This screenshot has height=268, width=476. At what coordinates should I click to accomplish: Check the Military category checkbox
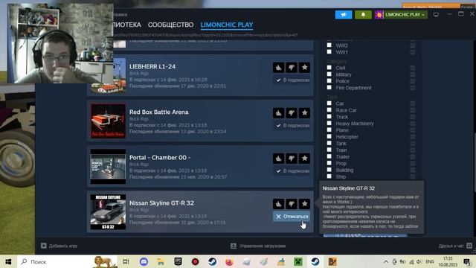[329, 74]
